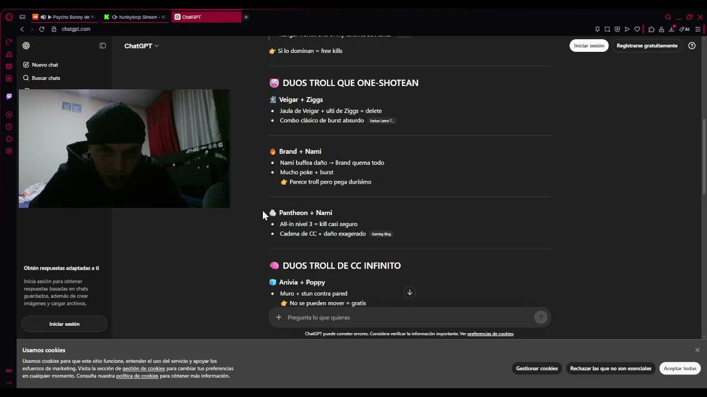Click the Veigar + Ziggs heading
Screen dimensions: 707x397
pos(300,100)
